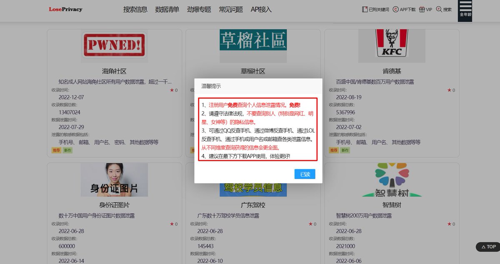Click the 知名成人网站海角社区 description text

pyautogui.click(x=115, y=82)
